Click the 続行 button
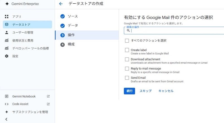 coord(130,91)
